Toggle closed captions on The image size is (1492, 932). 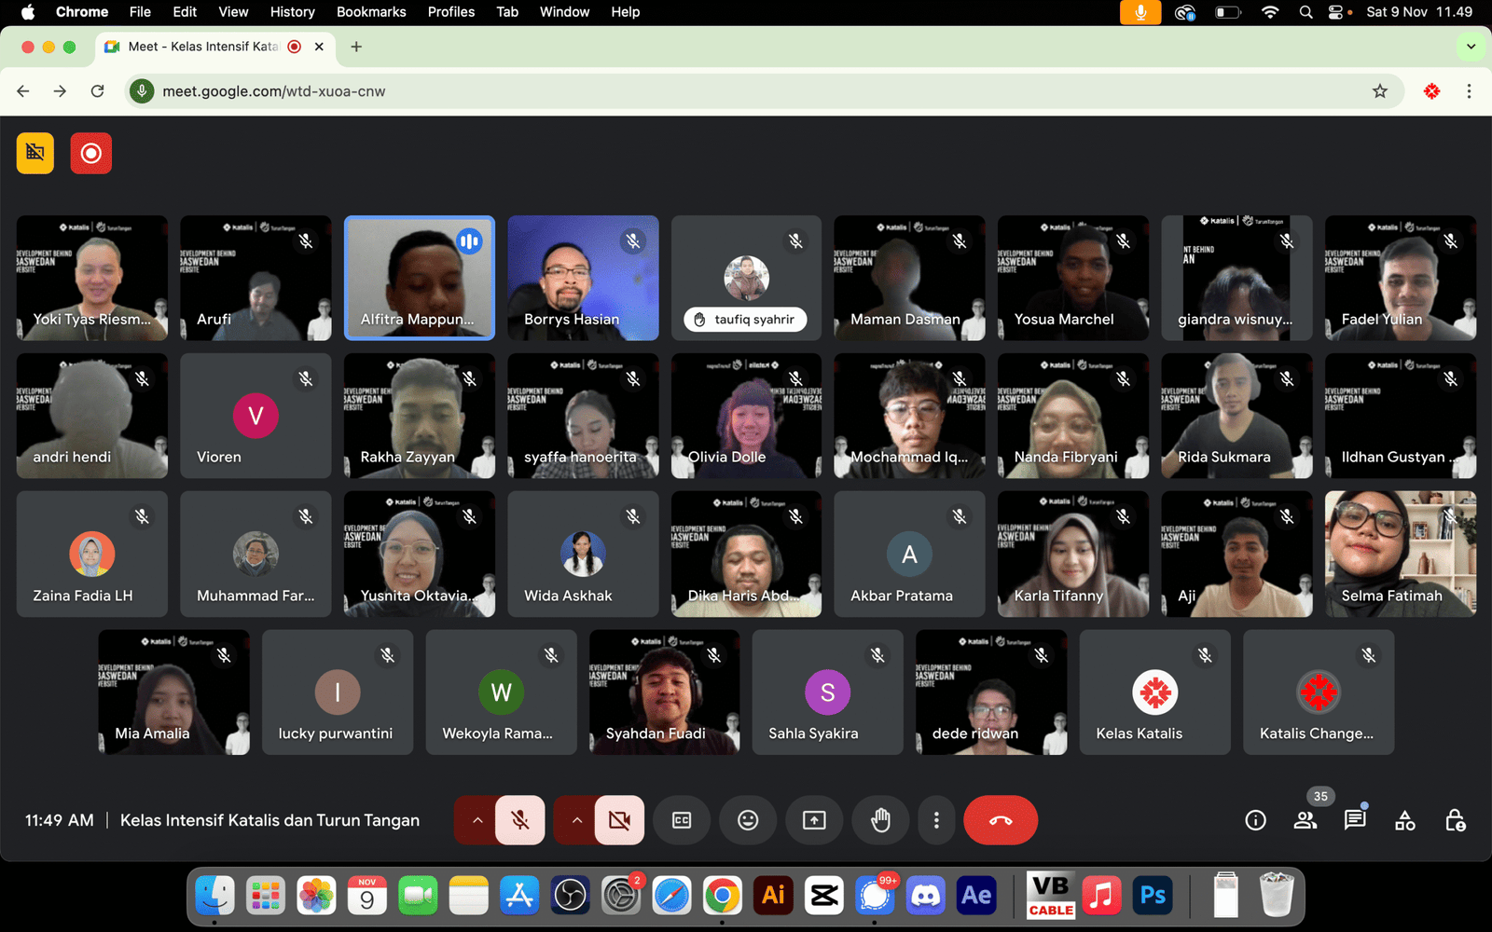coord(682,820)
